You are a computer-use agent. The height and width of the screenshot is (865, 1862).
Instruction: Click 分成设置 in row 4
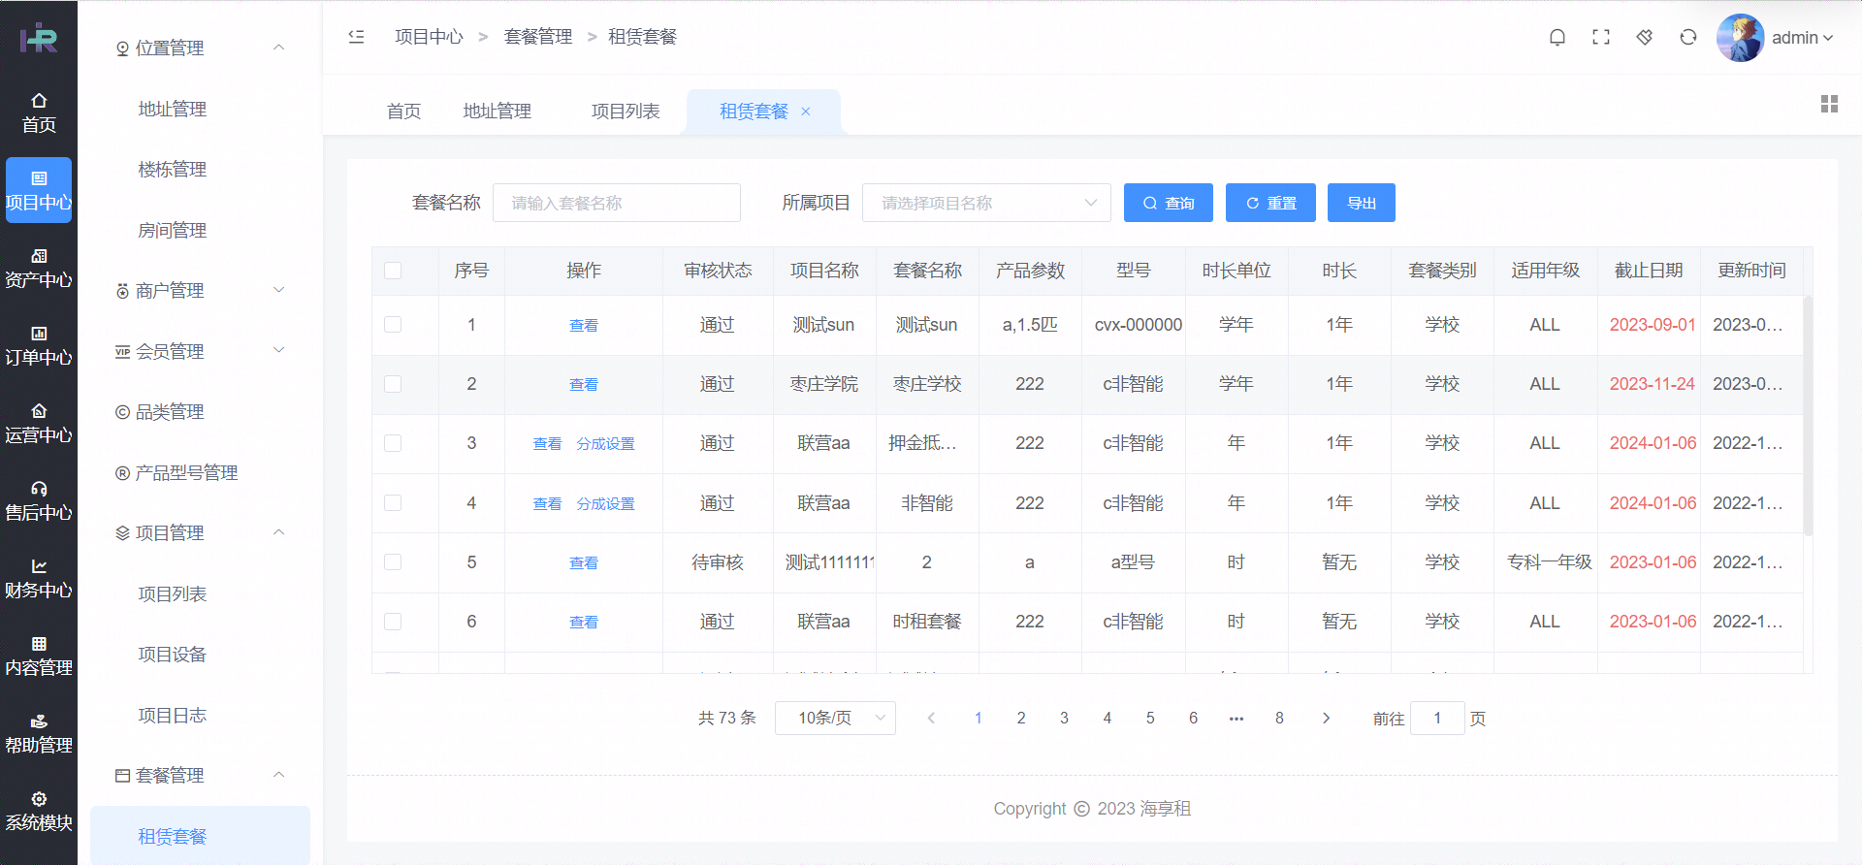coord(606,503)
